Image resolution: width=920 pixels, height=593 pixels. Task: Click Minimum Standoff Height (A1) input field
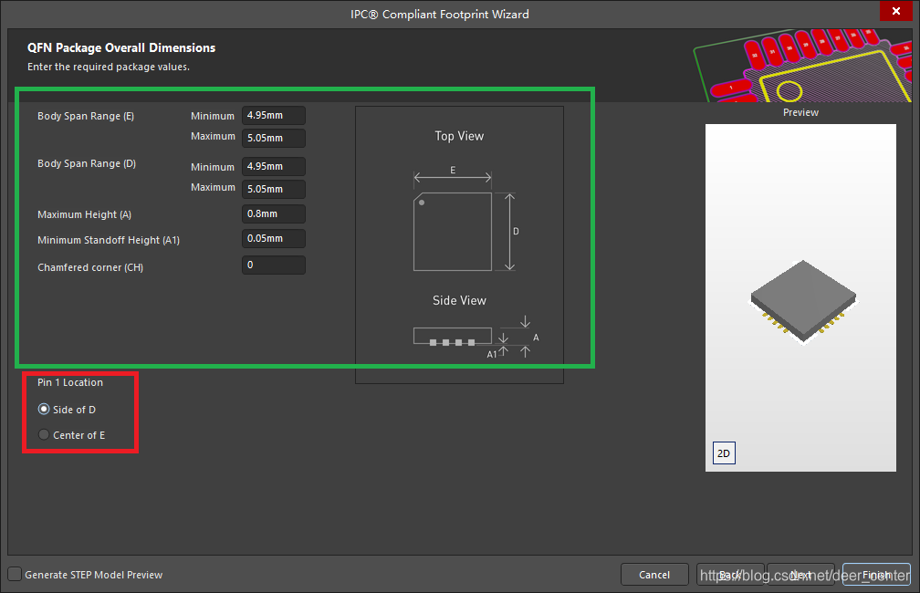tap(273, 239)
